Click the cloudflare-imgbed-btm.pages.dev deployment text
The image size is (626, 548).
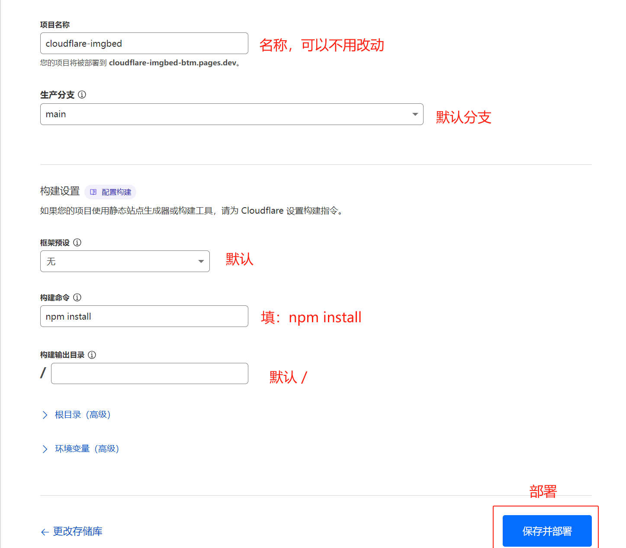pyautogui.click(x=173, y=63)
